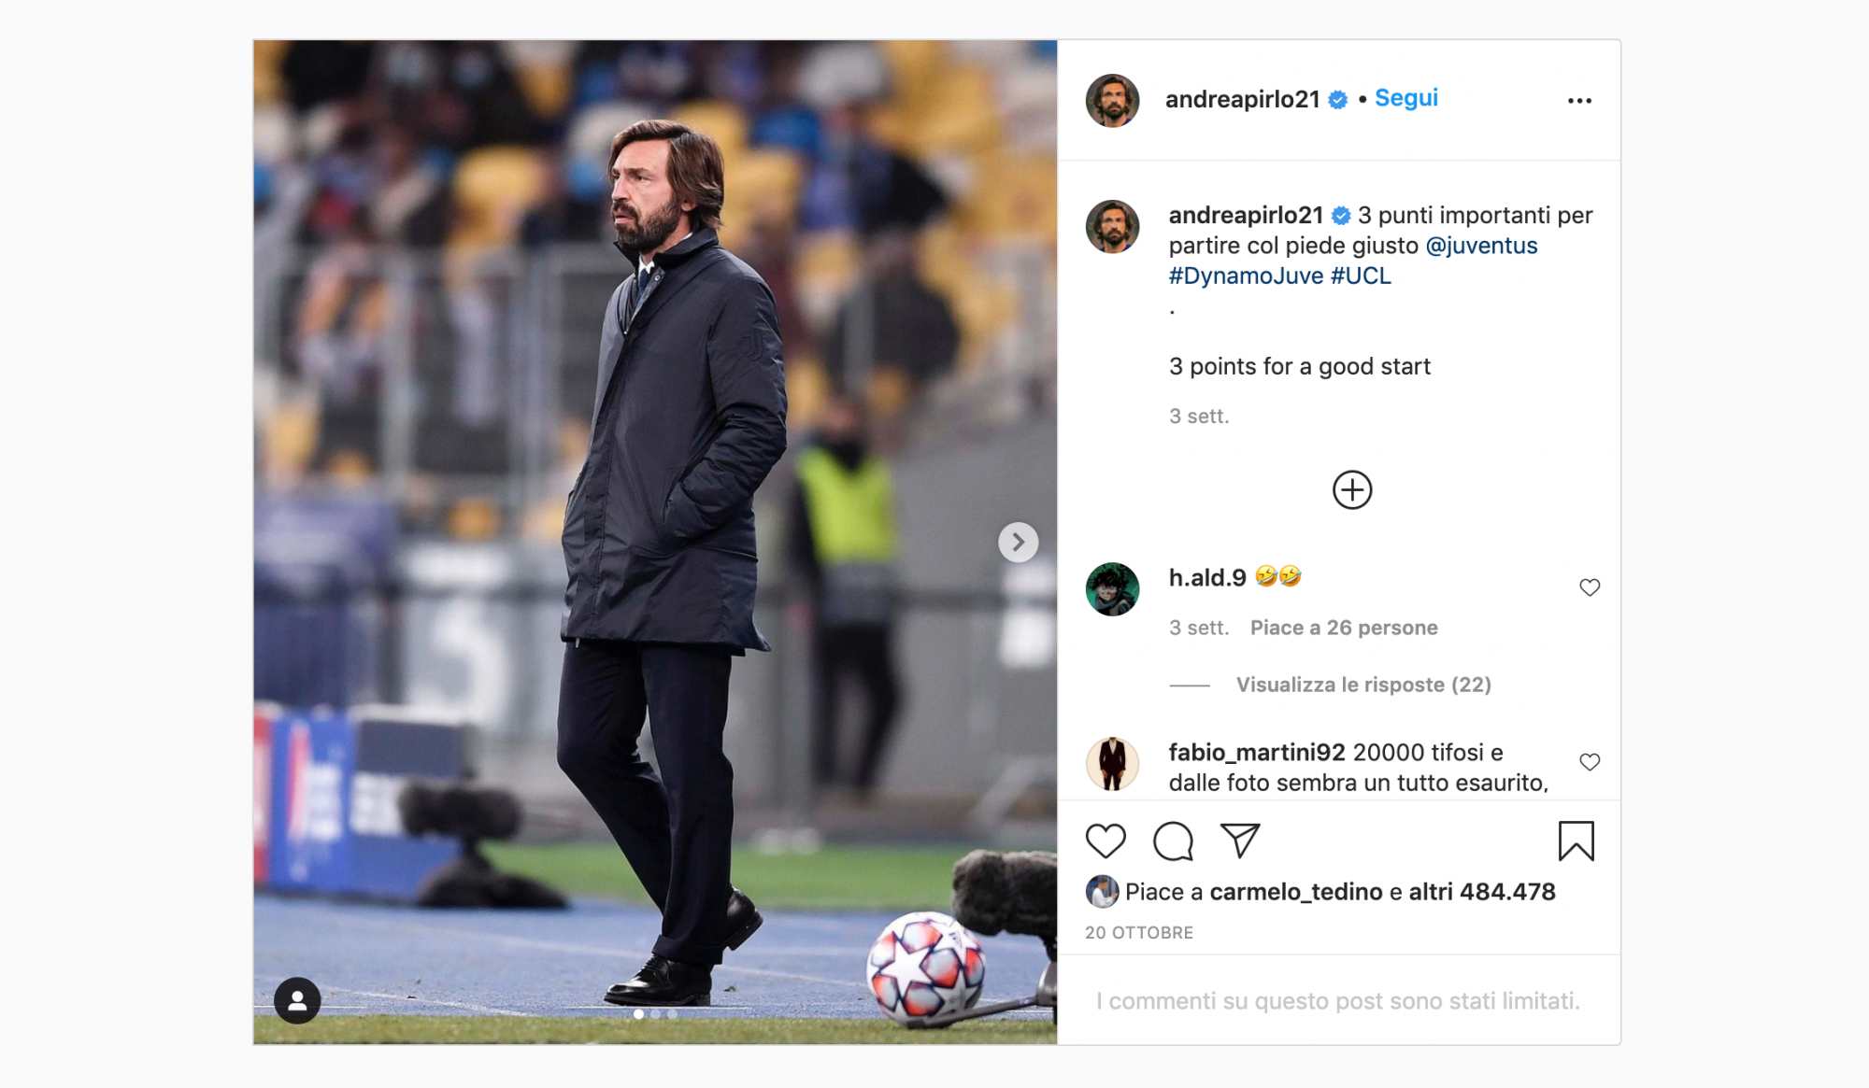Viewport: 1869px width, 1088px height.
Task: Load more comments with the plus icon
Action: pos(1351,490)
